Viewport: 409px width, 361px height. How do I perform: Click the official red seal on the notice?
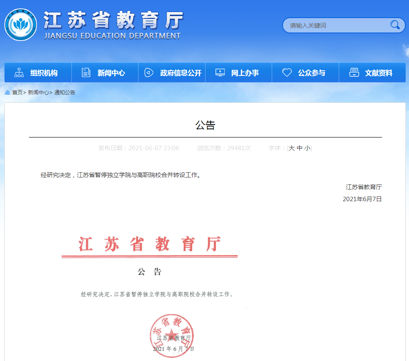(x=171, y=334)
